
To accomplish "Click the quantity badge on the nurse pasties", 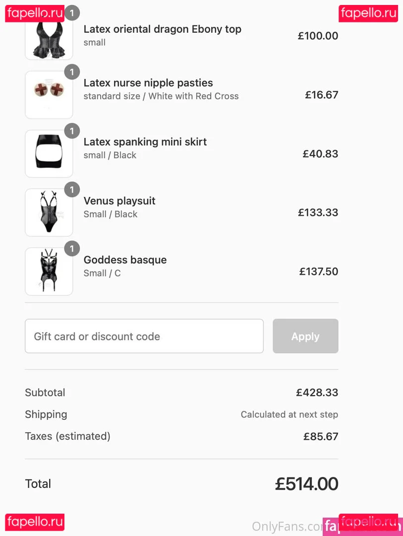I will [x=72, y=72].
